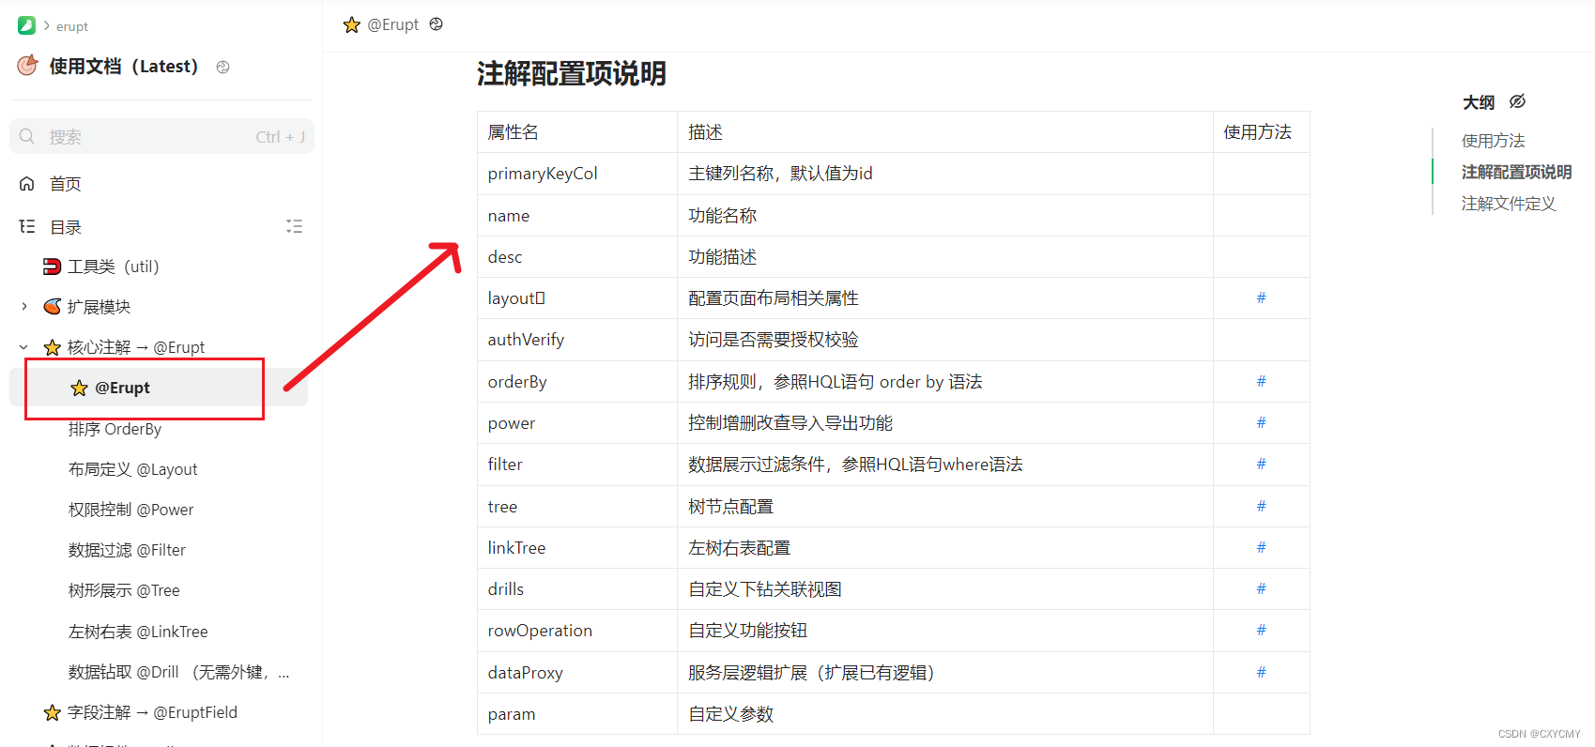The image size is (1595, 747).
Task: Open the # link in layout row
Action: tap(1261, 297)
